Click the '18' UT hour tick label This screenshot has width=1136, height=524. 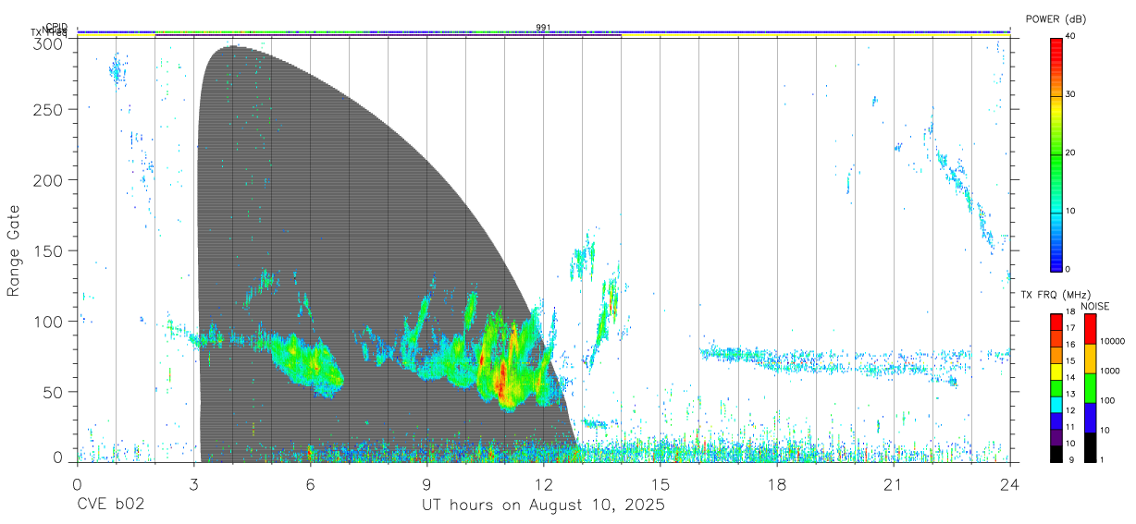777,484
